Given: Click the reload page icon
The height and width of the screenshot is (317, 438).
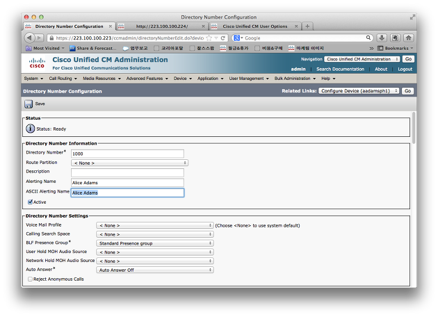Looking at the screenshot, I should tap(223, 38).
